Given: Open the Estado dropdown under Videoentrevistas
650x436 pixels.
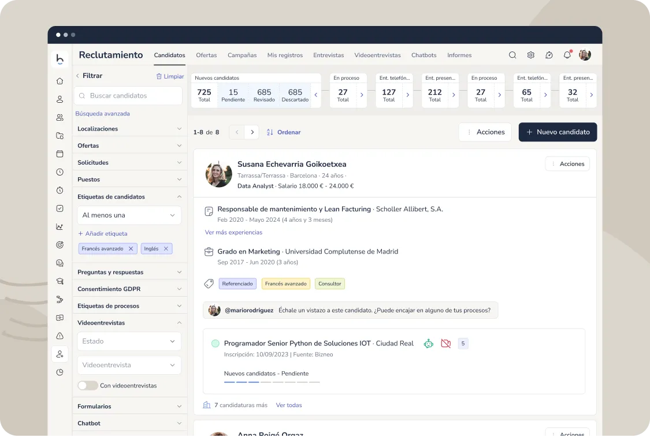Looking at the screenshot, I should 129,341.
